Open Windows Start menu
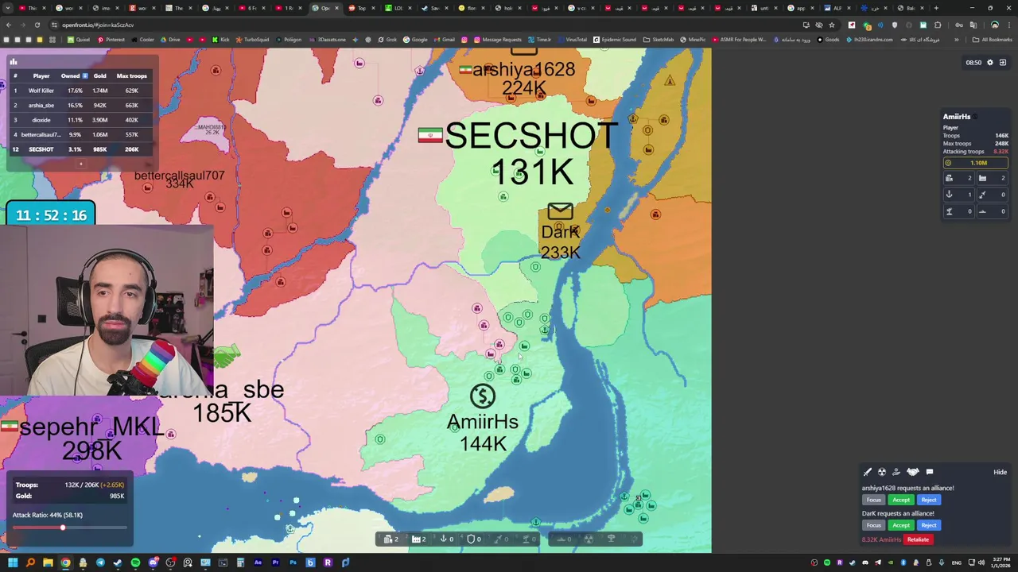1018x572 pixels. point(13,562)
